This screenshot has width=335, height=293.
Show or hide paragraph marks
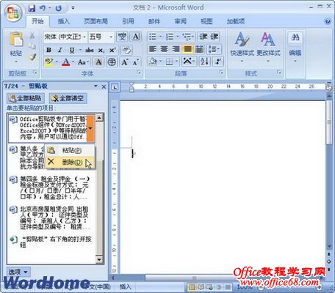coord(218,62)
